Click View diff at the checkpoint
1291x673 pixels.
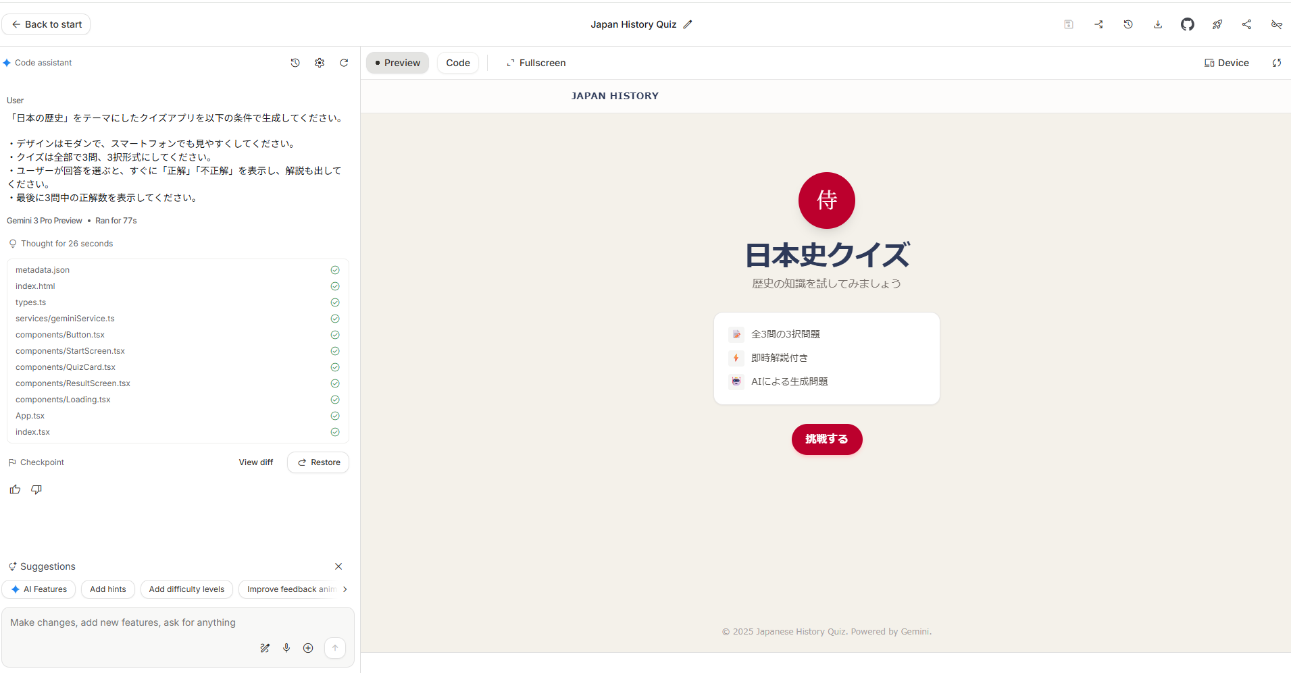pyautogui.click(x=255, y=462)
